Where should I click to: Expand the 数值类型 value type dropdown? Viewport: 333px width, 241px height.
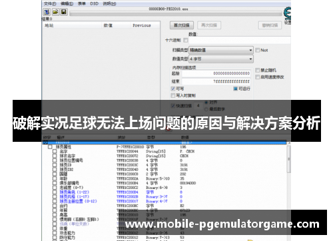coord(221,59)
